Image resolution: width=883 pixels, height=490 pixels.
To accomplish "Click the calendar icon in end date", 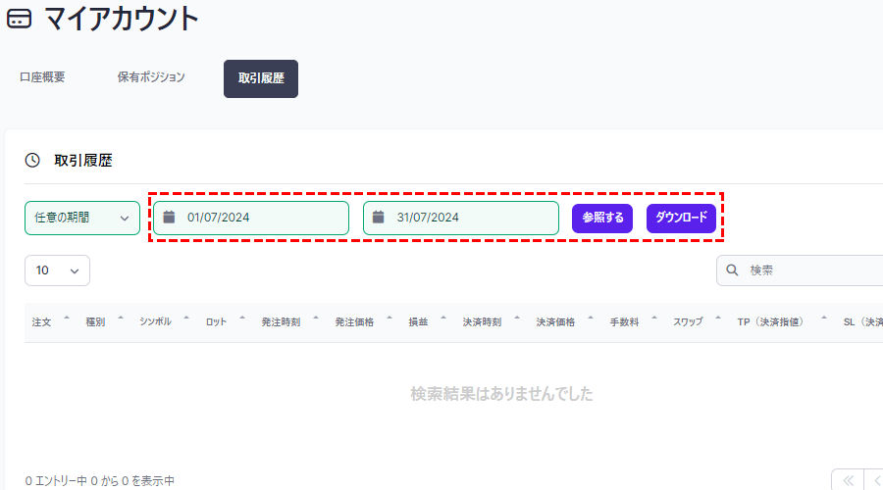I will pos(379,218).
